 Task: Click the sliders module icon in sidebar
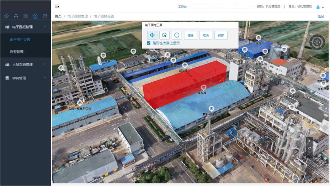click(45, 16)
